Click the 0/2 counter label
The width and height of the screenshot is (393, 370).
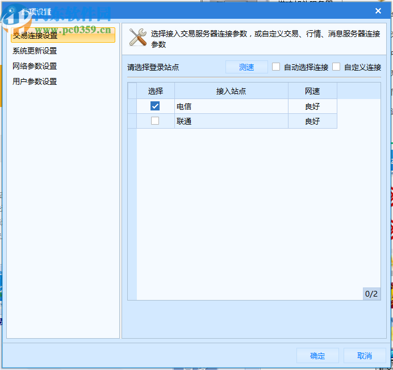[371, 294]
